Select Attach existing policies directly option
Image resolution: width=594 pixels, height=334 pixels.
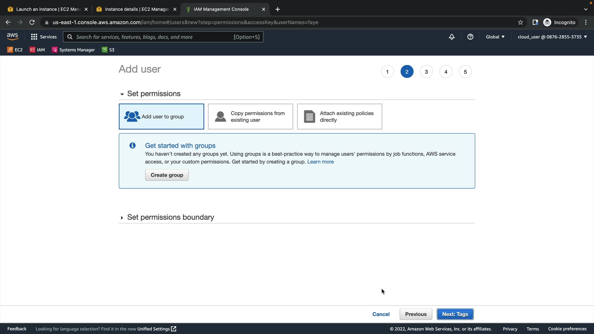[x=339, y=117]
